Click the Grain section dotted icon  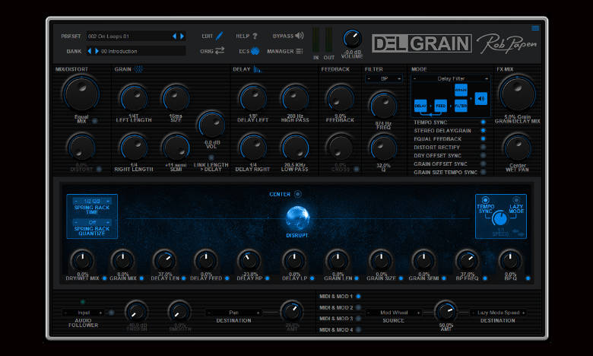click(x=139, y=69)
